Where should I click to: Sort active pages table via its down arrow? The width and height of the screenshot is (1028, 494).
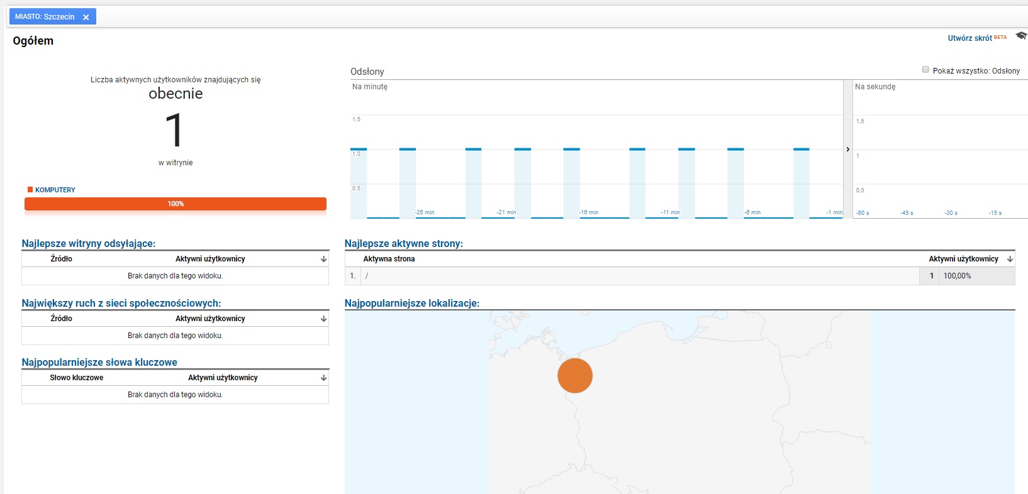pos(1010,259)
